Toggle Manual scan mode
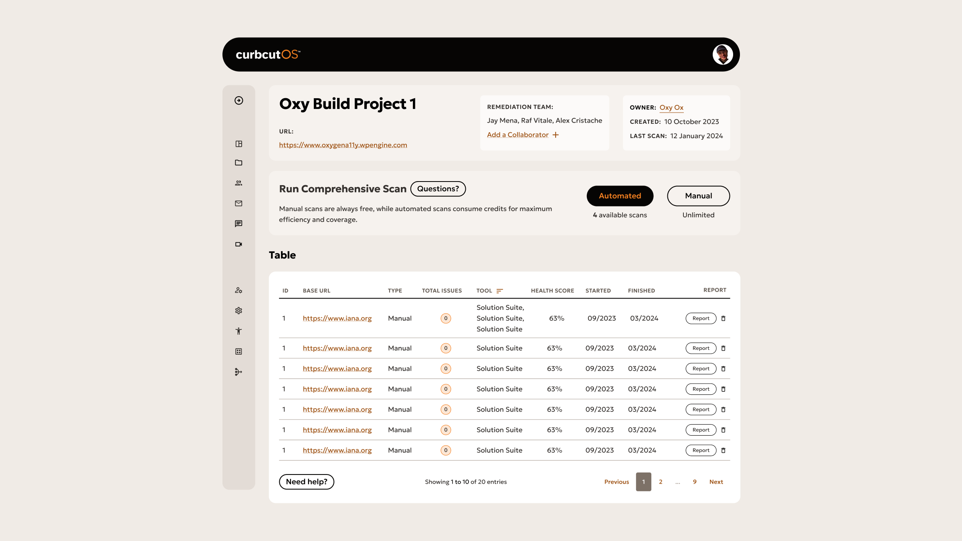Viewport: 962px width, 541px height. (x=698, y=196)
